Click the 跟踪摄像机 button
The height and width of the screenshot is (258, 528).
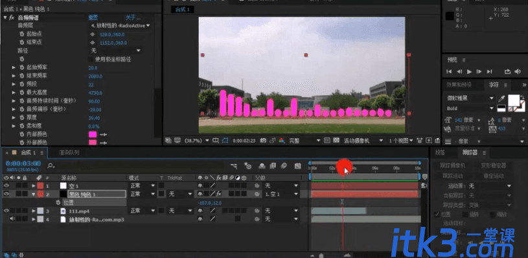coord(453,166)
